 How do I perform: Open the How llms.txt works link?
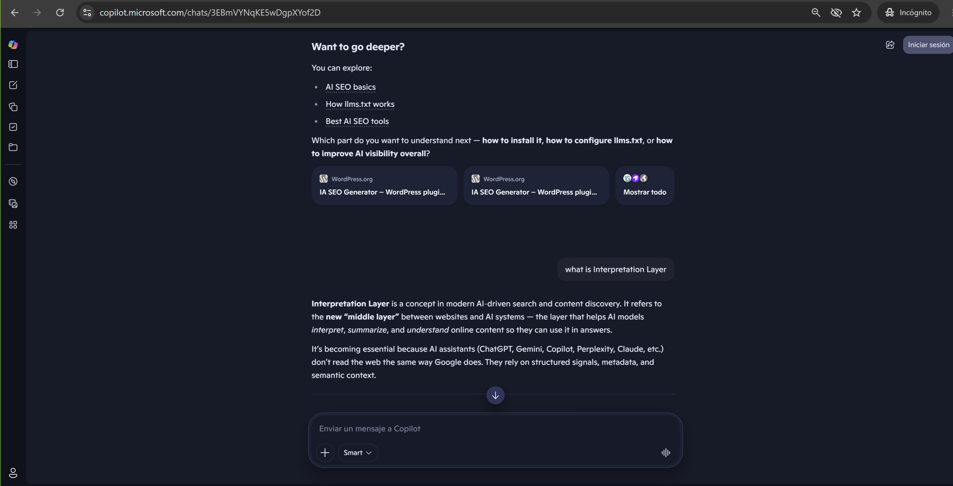(x=360, y=104)
